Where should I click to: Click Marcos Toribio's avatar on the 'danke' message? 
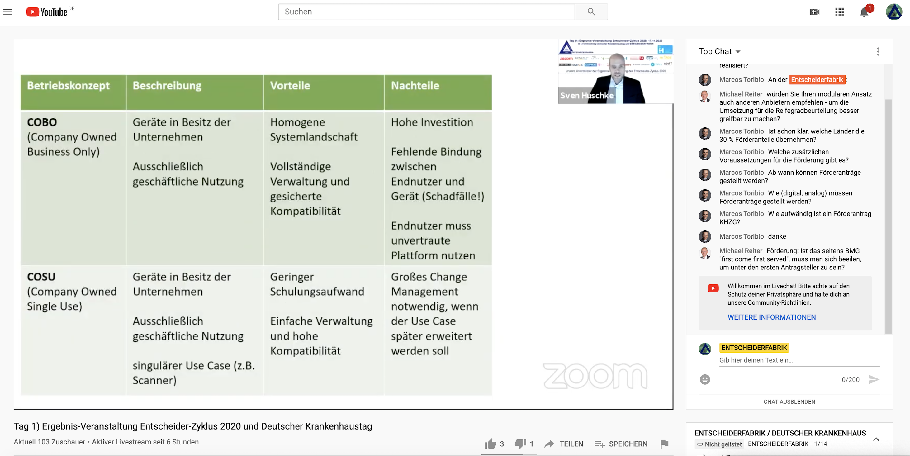(705, 236)
